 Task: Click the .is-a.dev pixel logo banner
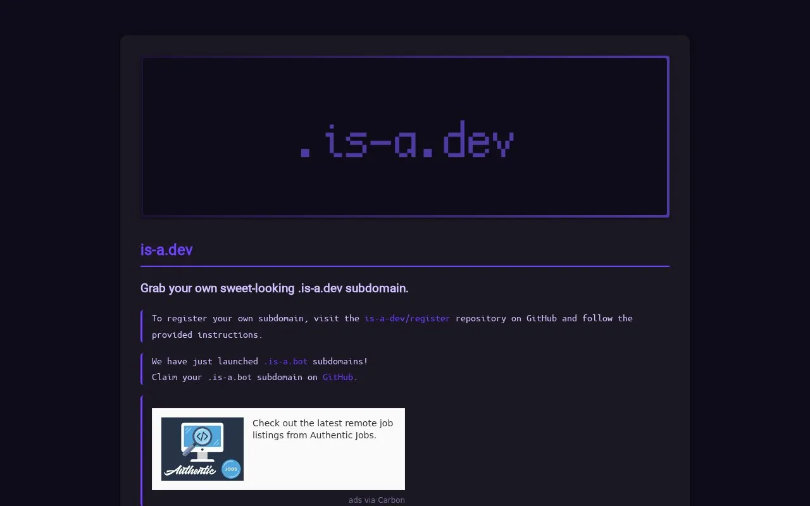(405, 137)
